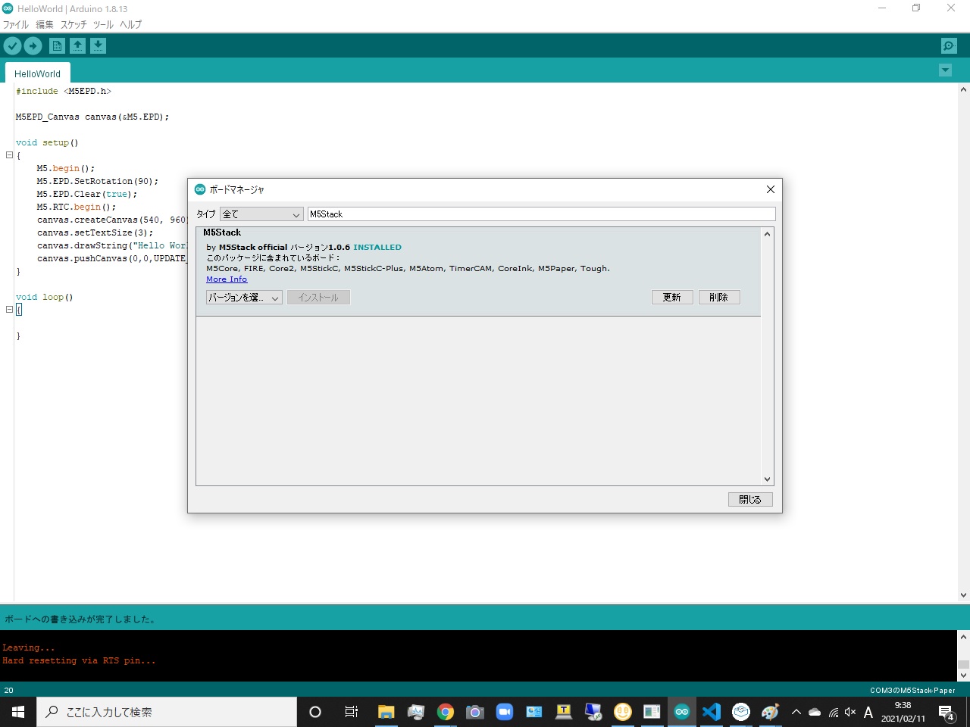Click the 更新 update button

pos(672,298)
